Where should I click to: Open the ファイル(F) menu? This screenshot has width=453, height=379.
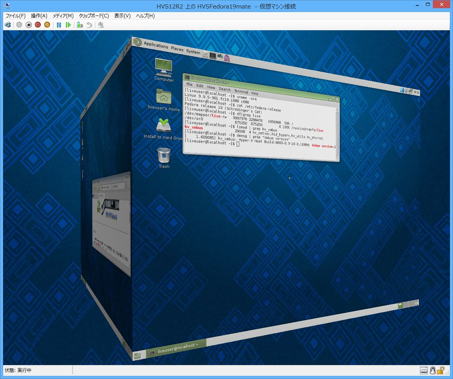[15, 16]
